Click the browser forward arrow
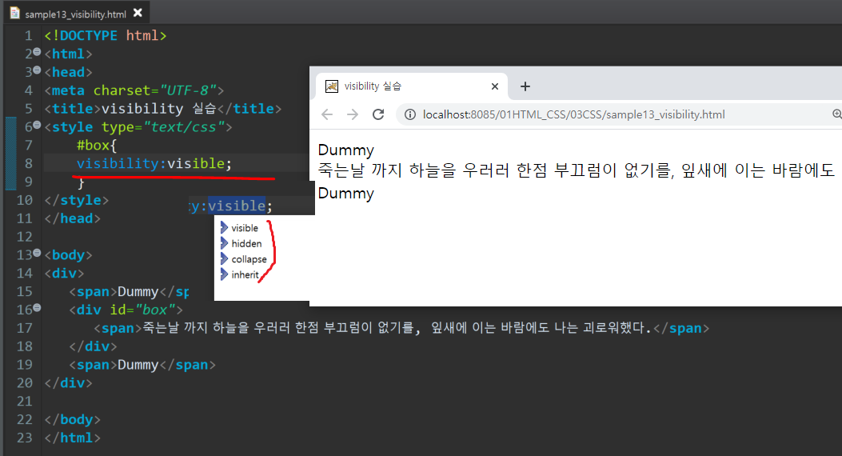The width and height of the screenshot is (842, 456). tap(353, 114)
